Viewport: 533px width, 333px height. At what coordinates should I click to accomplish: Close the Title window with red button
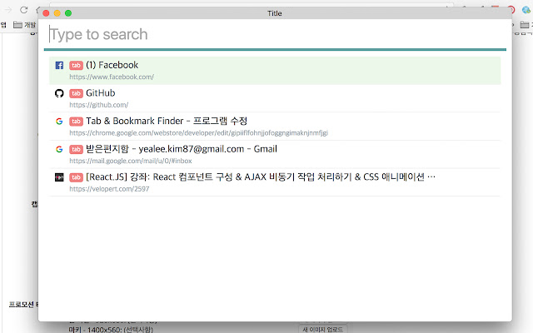[47, 13]
